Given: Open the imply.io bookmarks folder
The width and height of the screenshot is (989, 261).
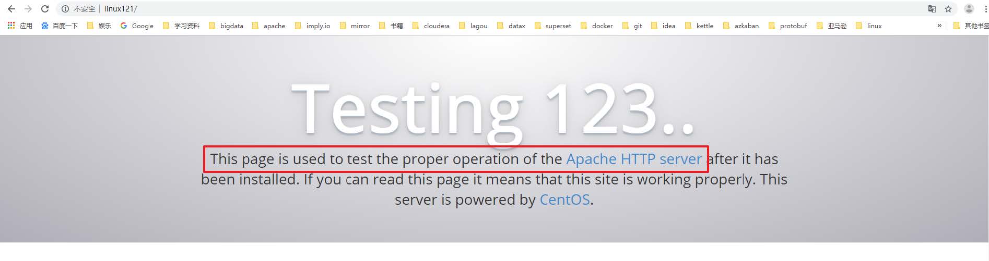Looking at the screenshot, I should pyautogui.click(x=312, y=26).
